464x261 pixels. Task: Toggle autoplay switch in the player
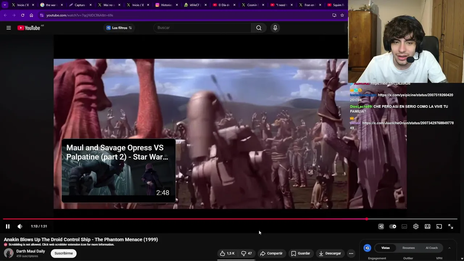click(x=393, y=226)
